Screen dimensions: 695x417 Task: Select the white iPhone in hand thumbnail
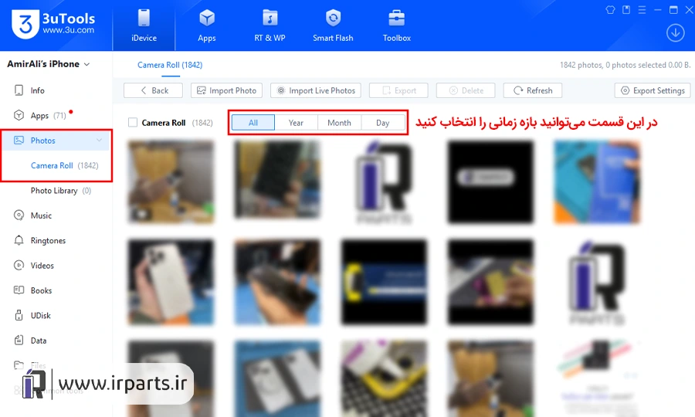171,282
